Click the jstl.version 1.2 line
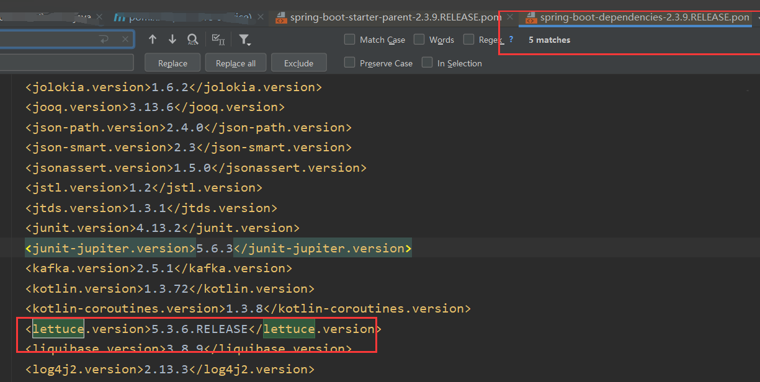 pos(143,187)
